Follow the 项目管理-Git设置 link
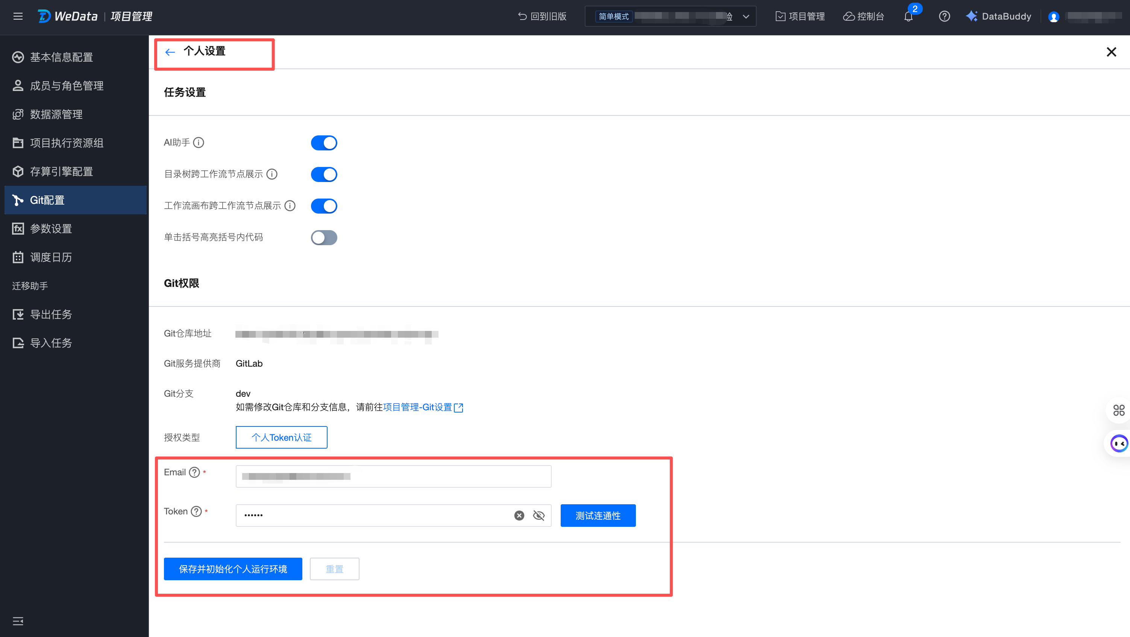 coord(417,407)
